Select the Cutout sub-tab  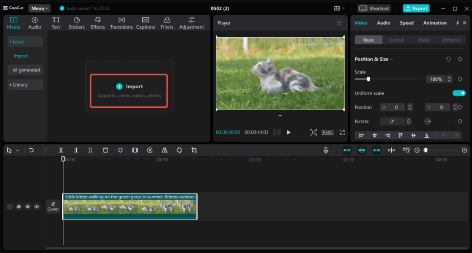396,40
